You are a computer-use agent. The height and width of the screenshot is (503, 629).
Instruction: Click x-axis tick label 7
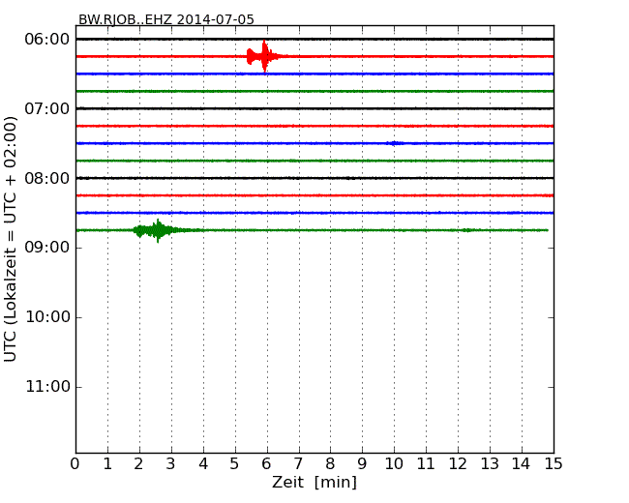[298, 464]
